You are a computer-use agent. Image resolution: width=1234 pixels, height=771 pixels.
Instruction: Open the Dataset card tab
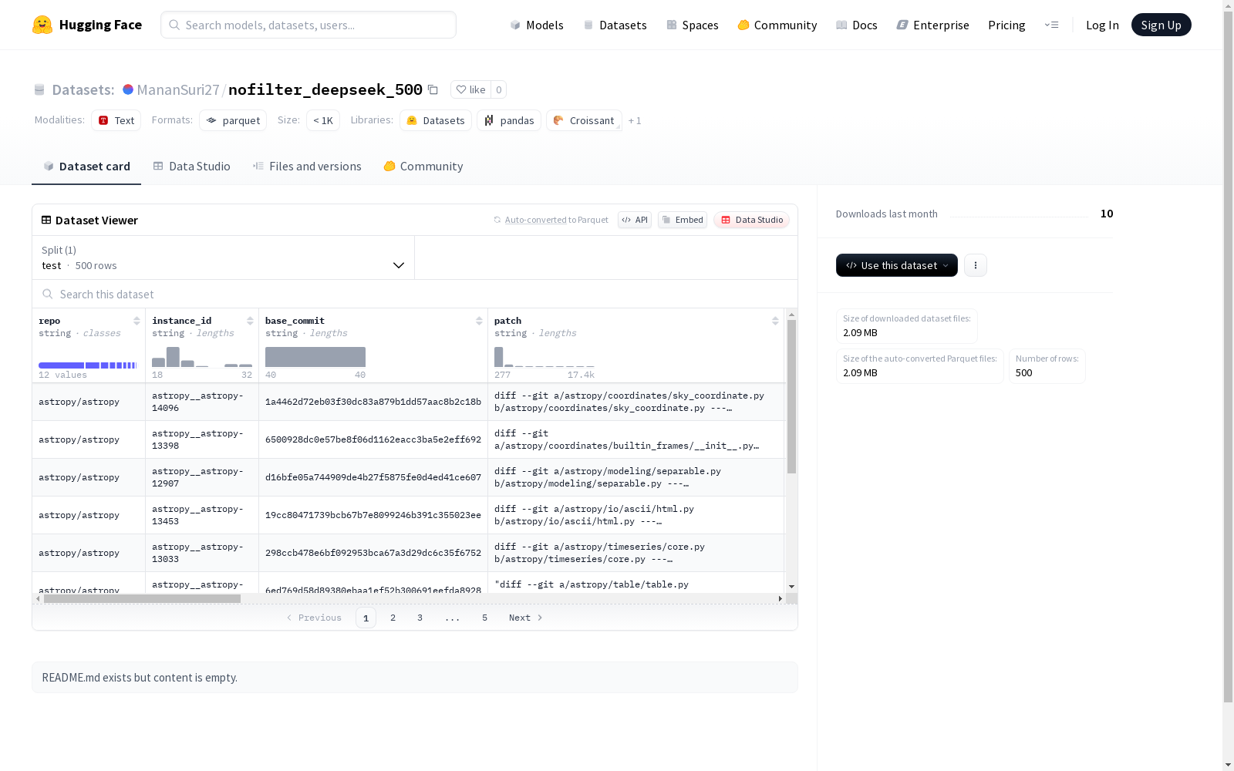pos(86,166)
